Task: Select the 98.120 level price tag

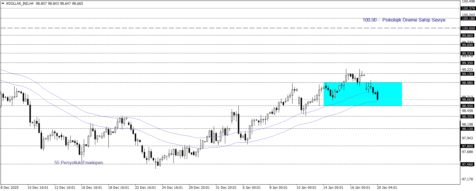Action: coord(468,129)
